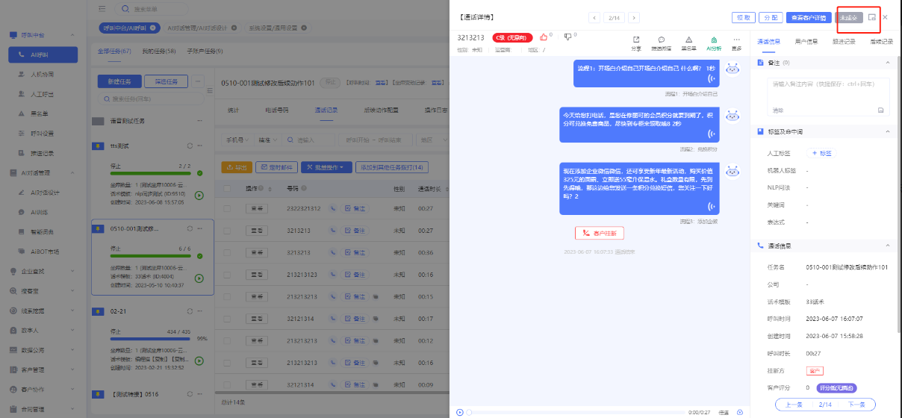Click the 分享 share icon
Viewport: 902px width, 418px height.
click(635, 43)
